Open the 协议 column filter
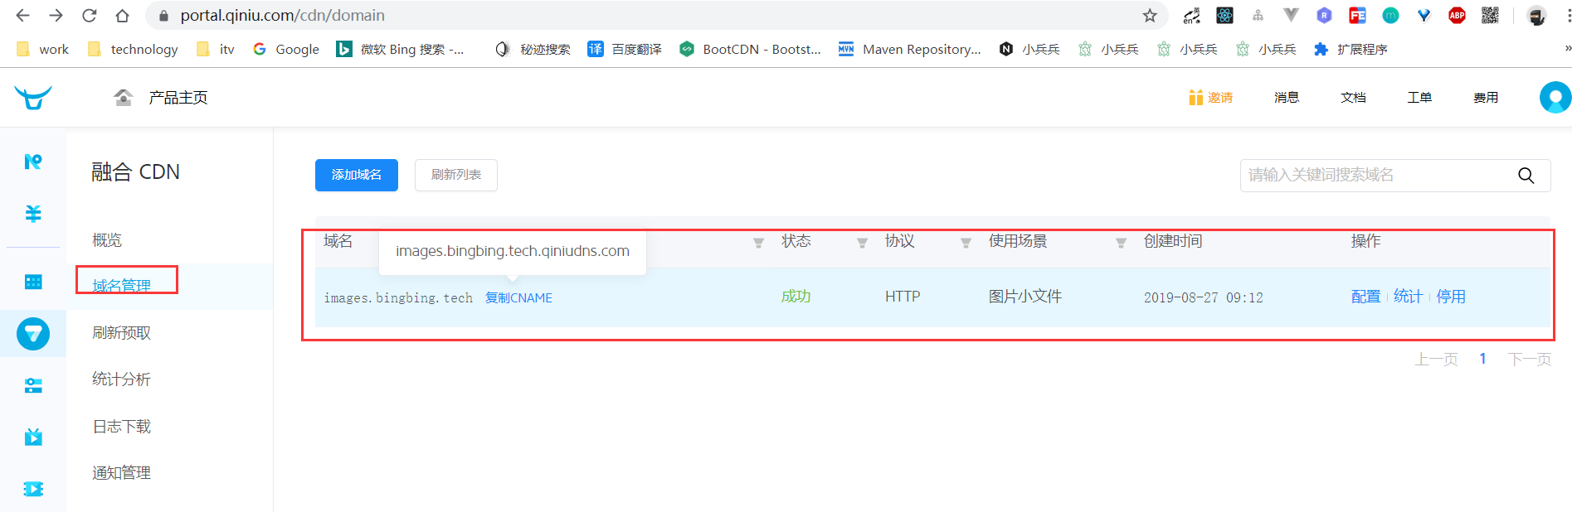 pos(966,243)
